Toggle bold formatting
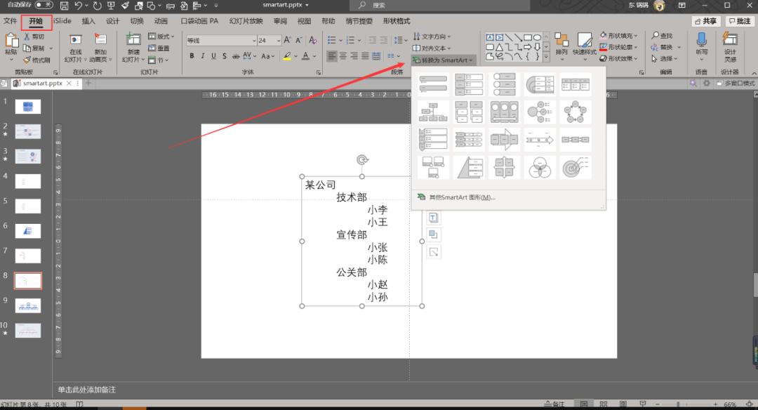The width and height of the screenshot is (758, 410). pos(191,55)
